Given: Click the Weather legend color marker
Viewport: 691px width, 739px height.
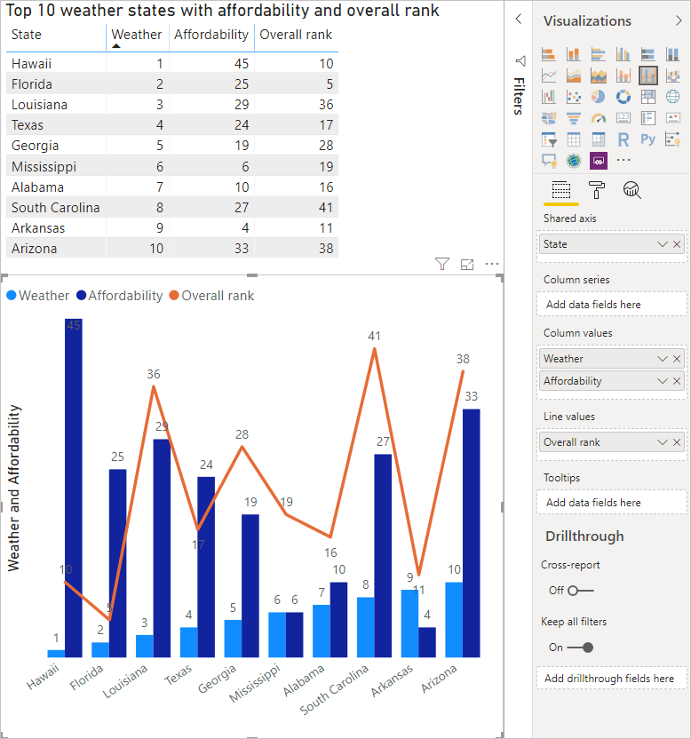Looking at the screenshot, I should 12,296.
